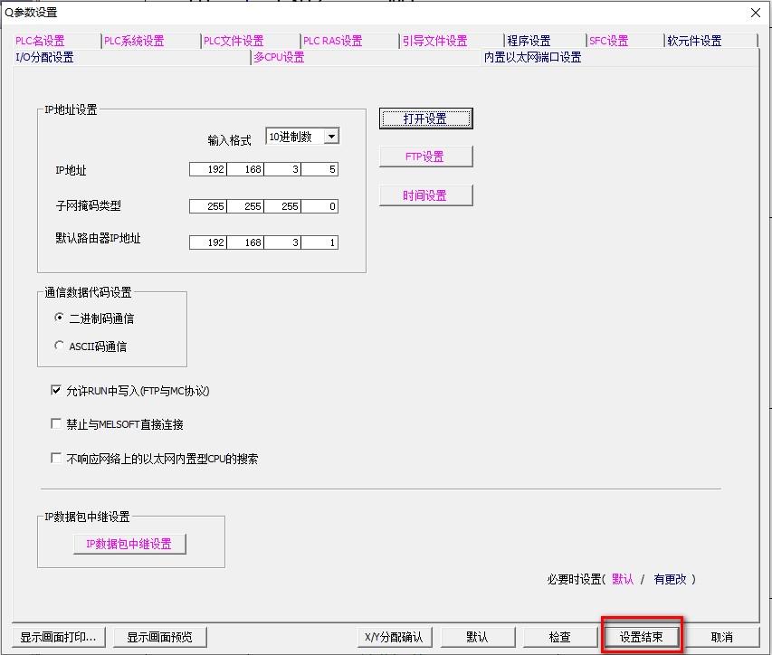
Task: Click the 显示画面打印... button
Action: [x=58, y=637]
